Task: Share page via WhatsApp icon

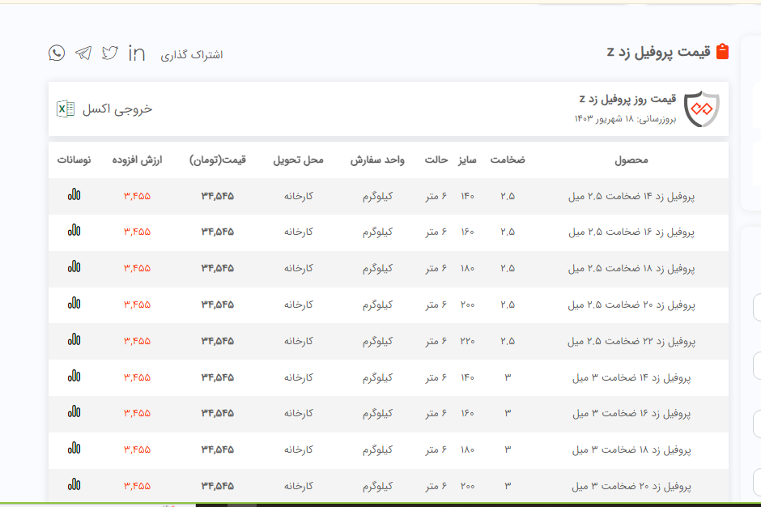Action: tap(57, 53)
